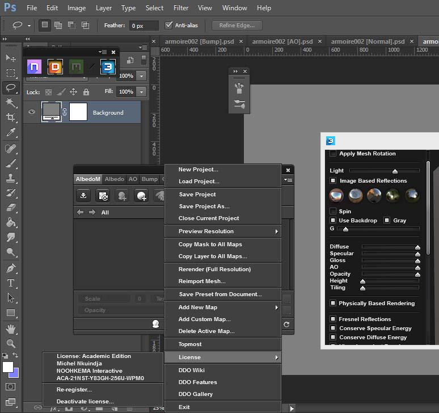Open DDO panel flyout menu
Viewport: 439px width, 413px height.
coord(288,180)
